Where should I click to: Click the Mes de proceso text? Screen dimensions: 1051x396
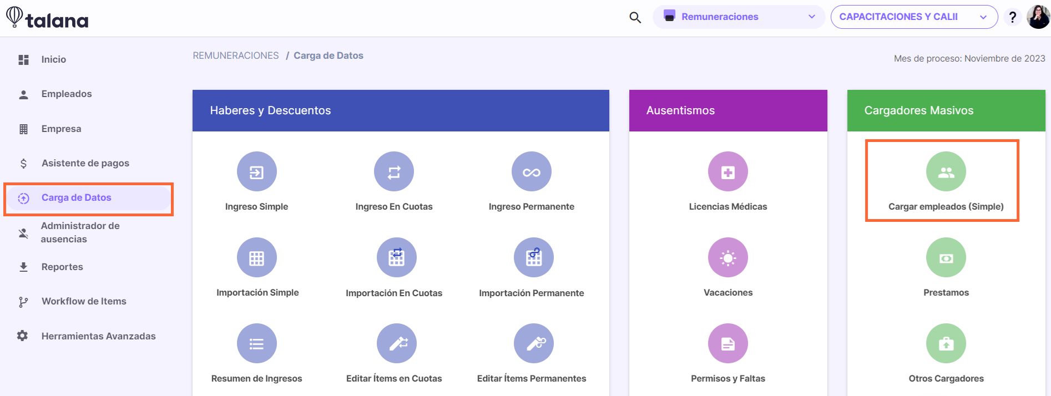(969, 58)
